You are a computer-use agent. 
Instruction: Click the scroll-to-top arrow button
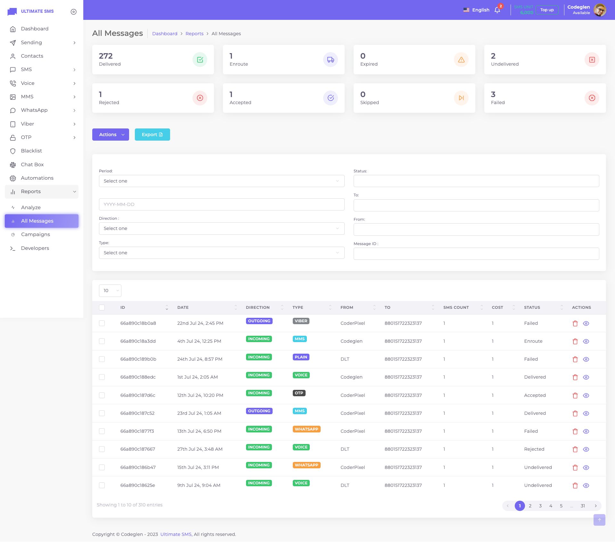[599, 520]
